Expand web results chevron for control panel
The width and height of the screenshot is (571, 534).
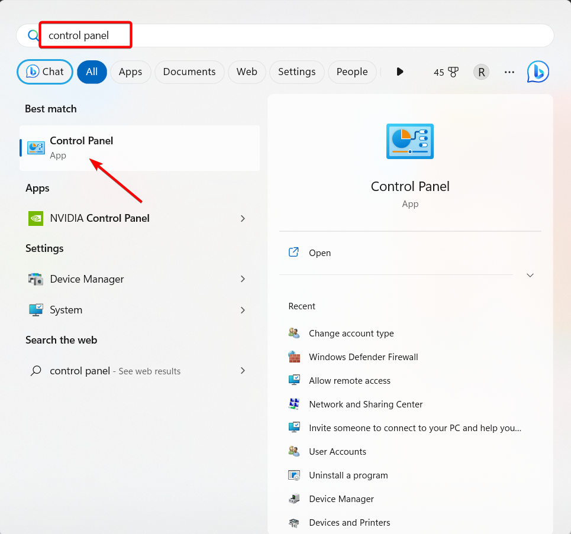[x=243, y=371]
